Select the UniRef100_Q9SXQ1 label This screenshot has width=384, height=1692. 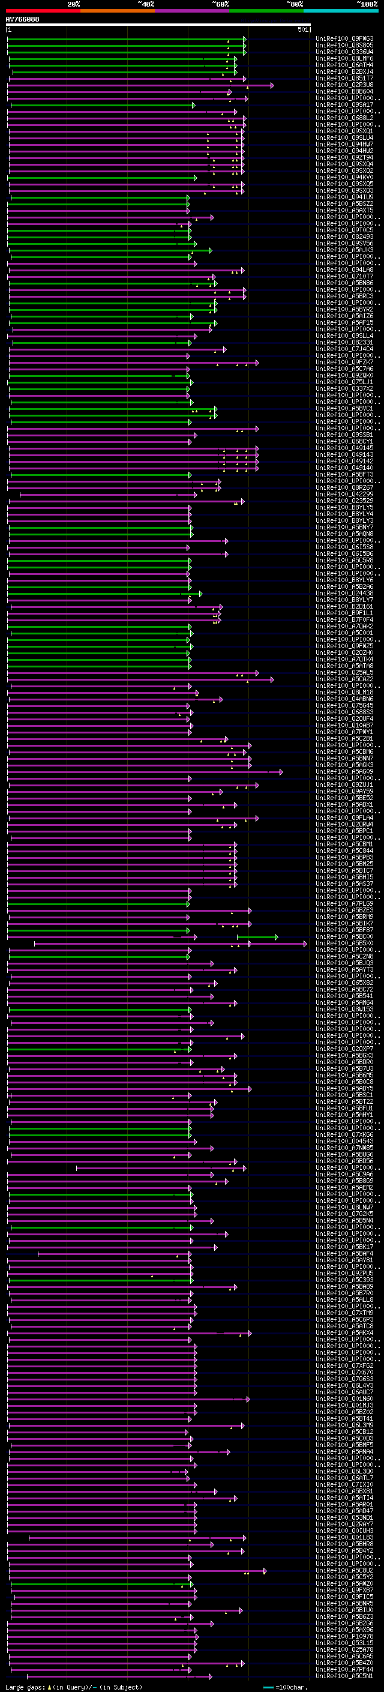click(344, 131)
